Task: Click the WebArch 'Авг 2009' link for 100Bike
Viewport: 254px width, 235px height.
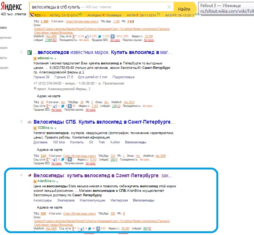Action: coord(161,156)
